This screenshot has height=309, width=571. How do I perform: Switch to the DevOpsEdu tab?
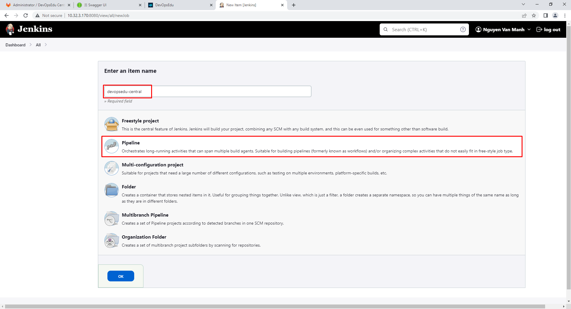[180, 5]
